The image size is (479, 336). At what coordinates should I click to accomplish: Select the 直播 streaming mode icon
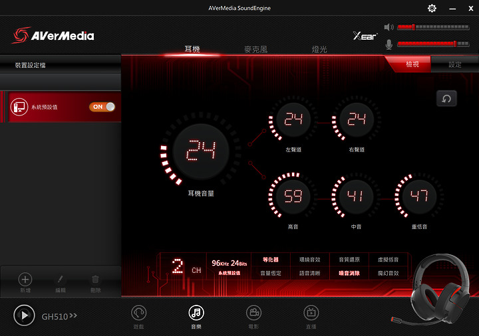pos(311,313)
